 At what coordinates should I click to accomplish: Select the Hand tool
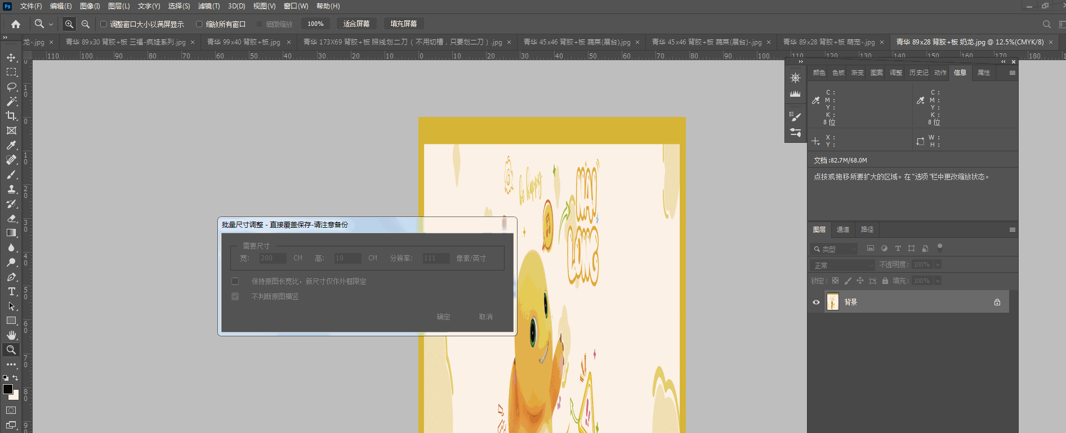pyautogui.click(x=11, y=335)
